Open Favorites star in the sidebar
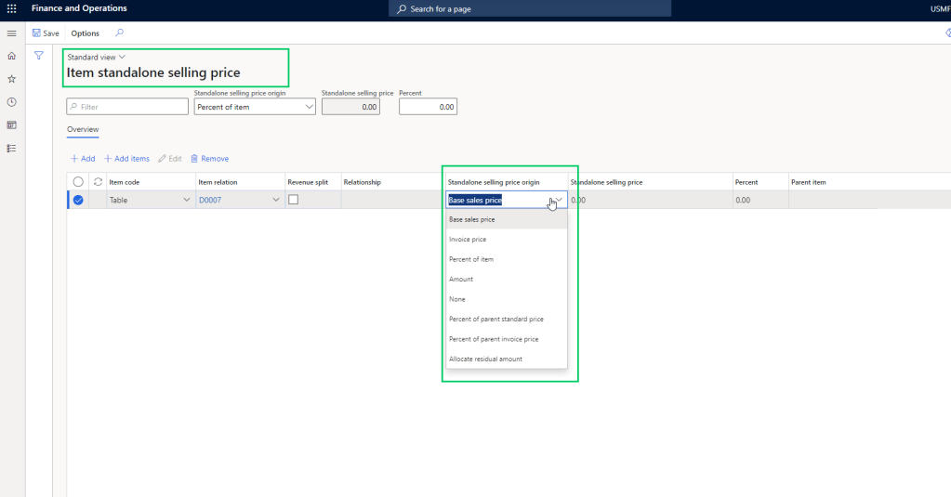The height and width of the screenshot is (497, 951). click(x=11, y=79)
